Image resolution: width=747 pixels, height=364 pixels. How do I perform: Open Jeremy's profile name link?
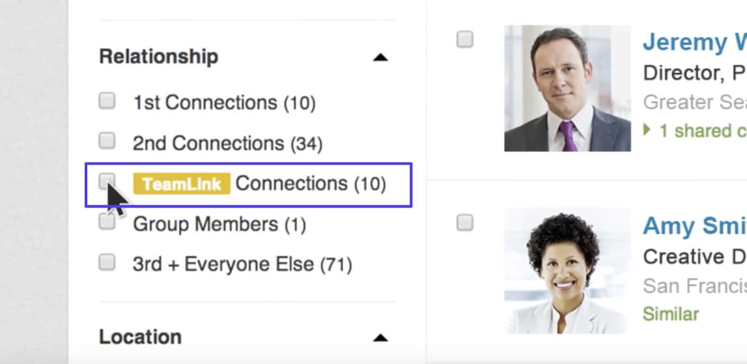click(694, 42)
